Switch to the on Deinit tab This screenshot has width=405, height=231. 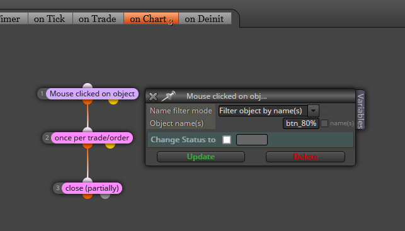[x=205, y=19]
